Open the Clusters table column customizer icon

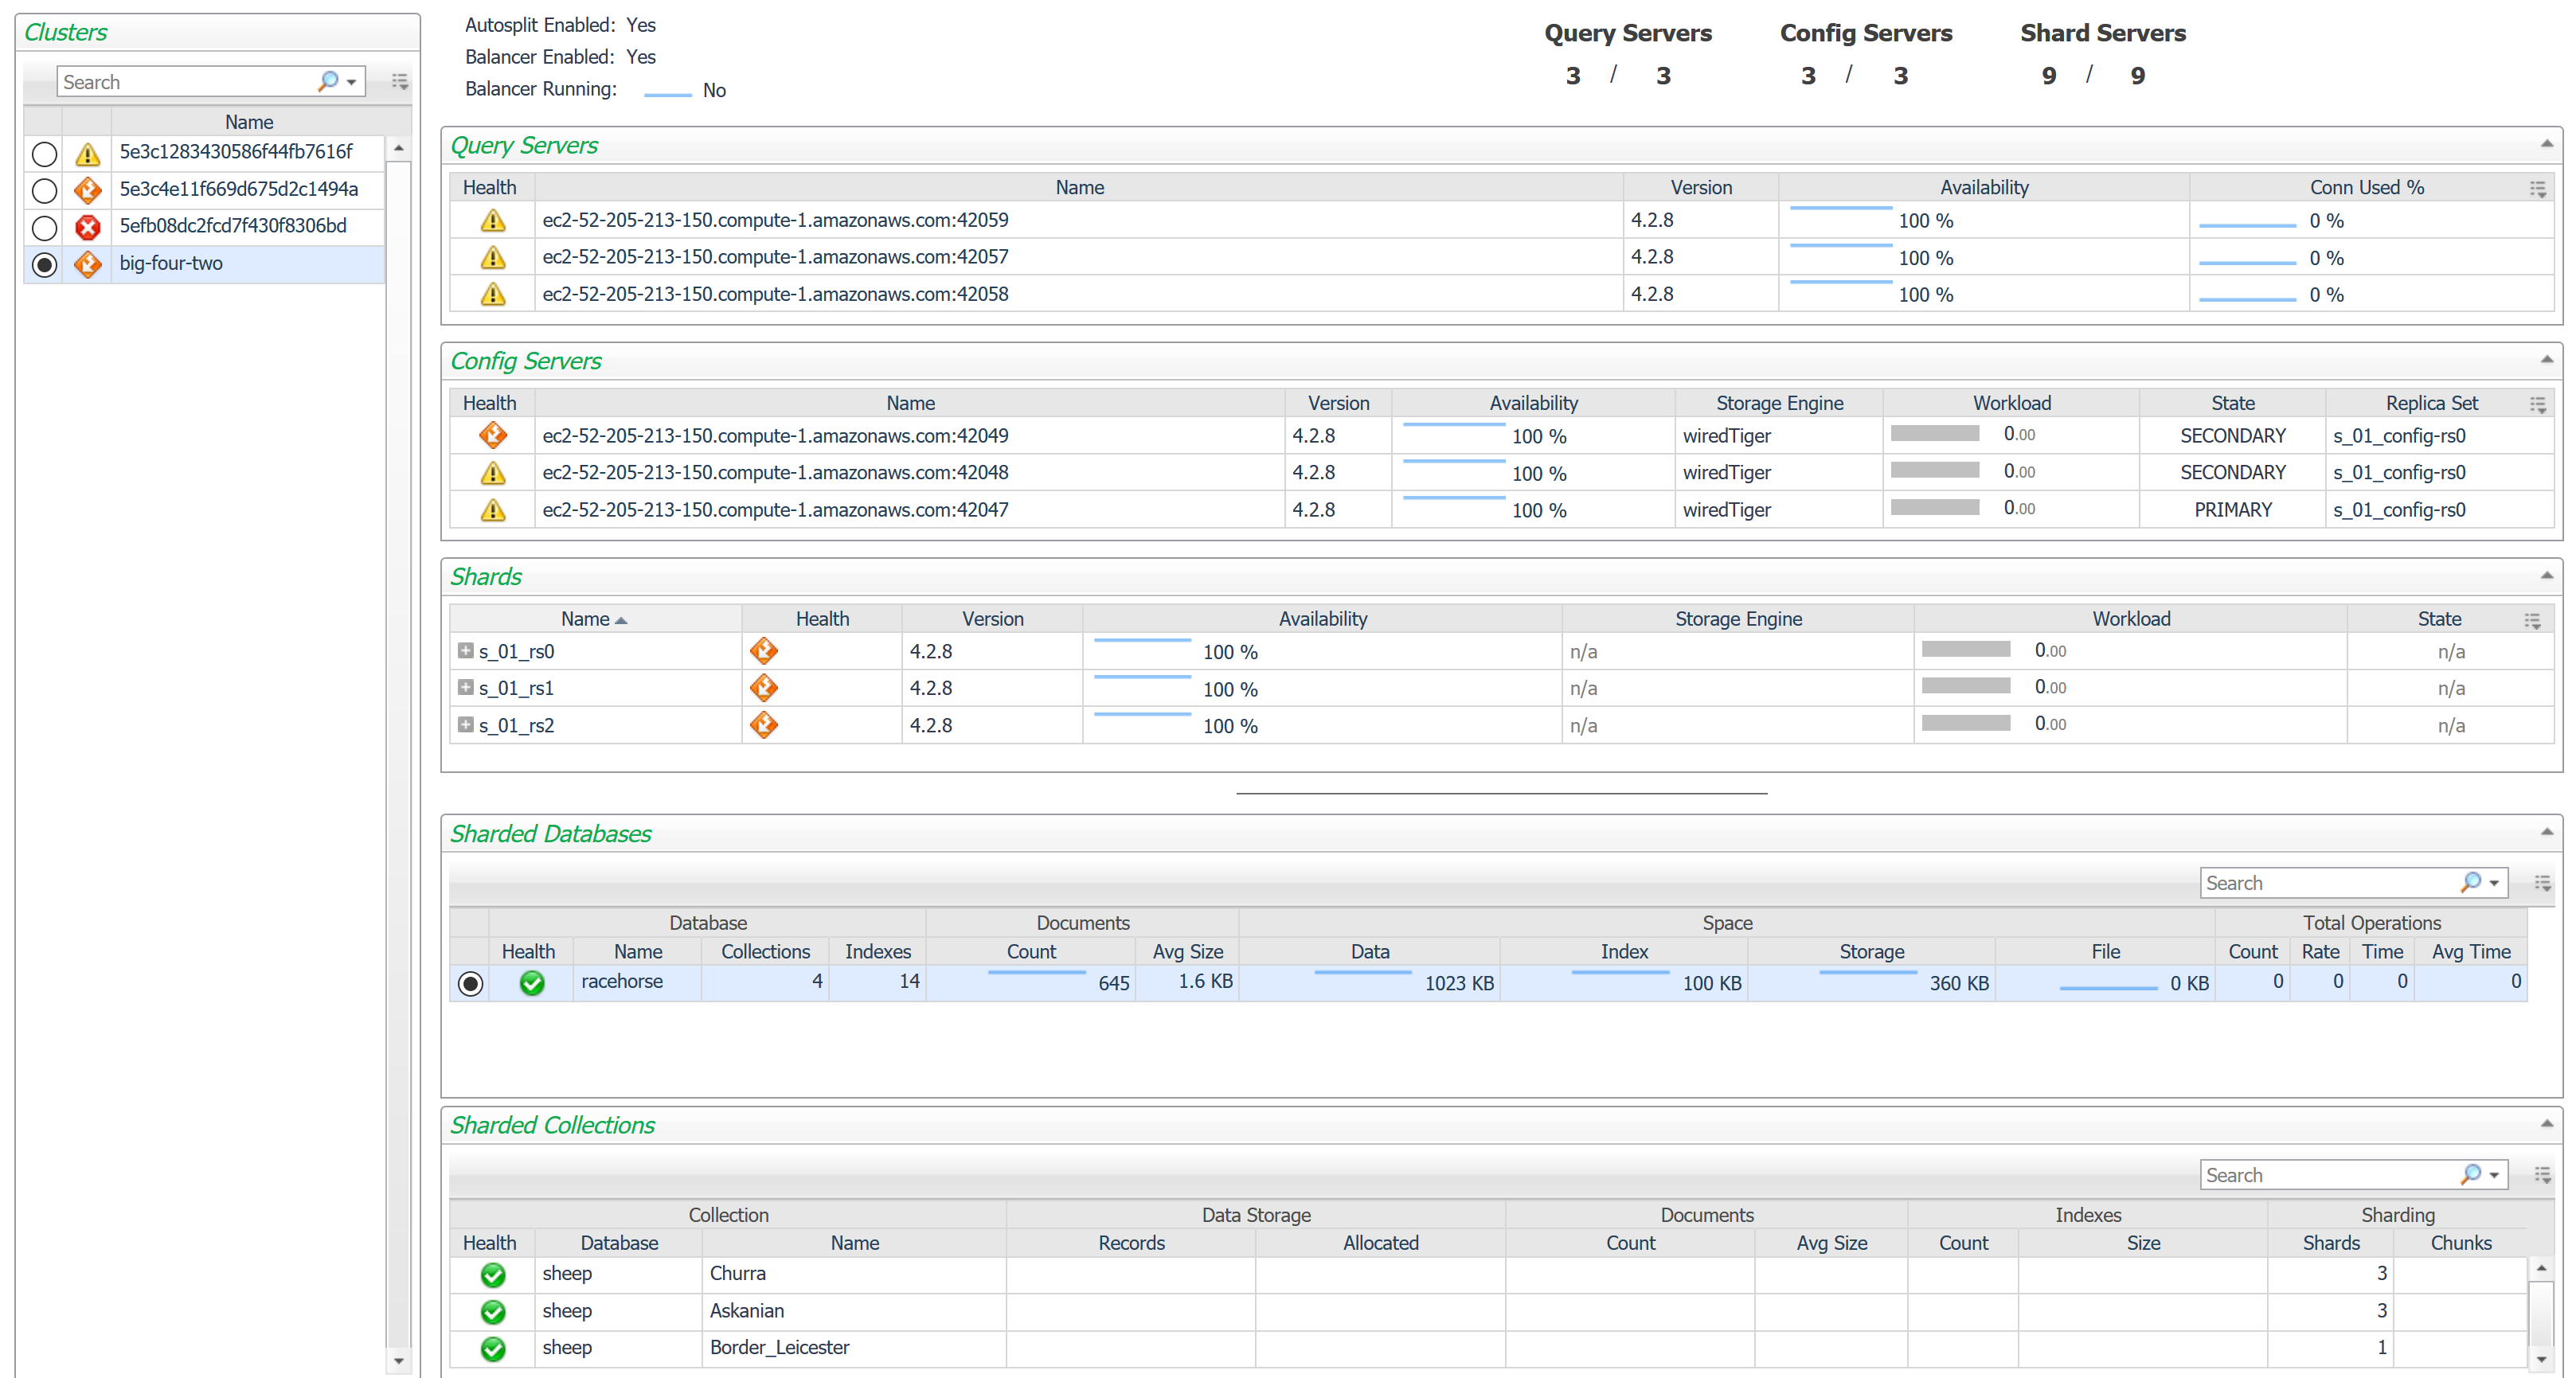[x=400, y=81]
